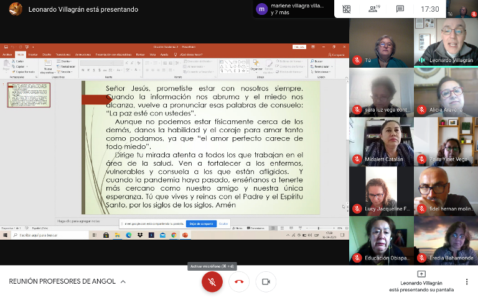This screenshot has width=478, height=298.
Task: Unmute the microphone with the red button
Action: (212, 282)
